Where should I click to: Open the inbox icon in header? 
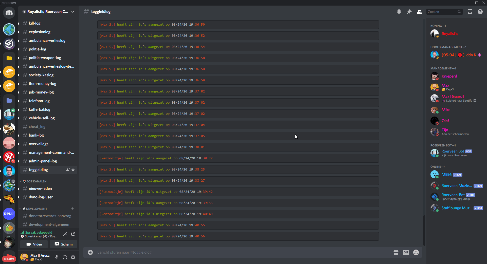point(470,12)
